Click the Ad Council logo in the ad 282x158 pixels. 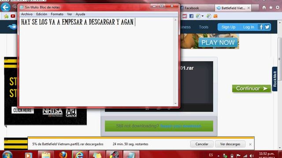point(71,113)
